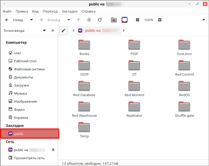Image resolution: width=209 pixels, height=166 pixels.
Task: Select the OT folder
Action: pyautogui.click(x=134, y=68)
